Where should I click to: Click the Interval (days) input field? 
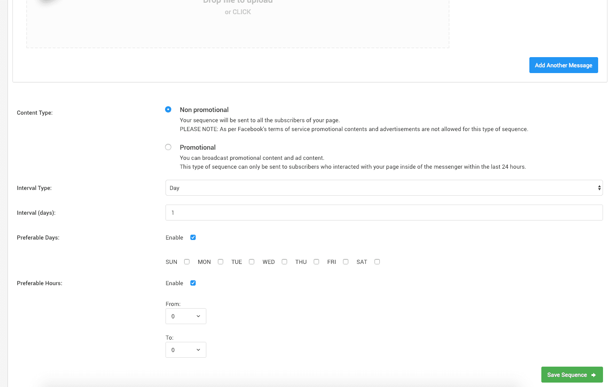pos(384,213)
